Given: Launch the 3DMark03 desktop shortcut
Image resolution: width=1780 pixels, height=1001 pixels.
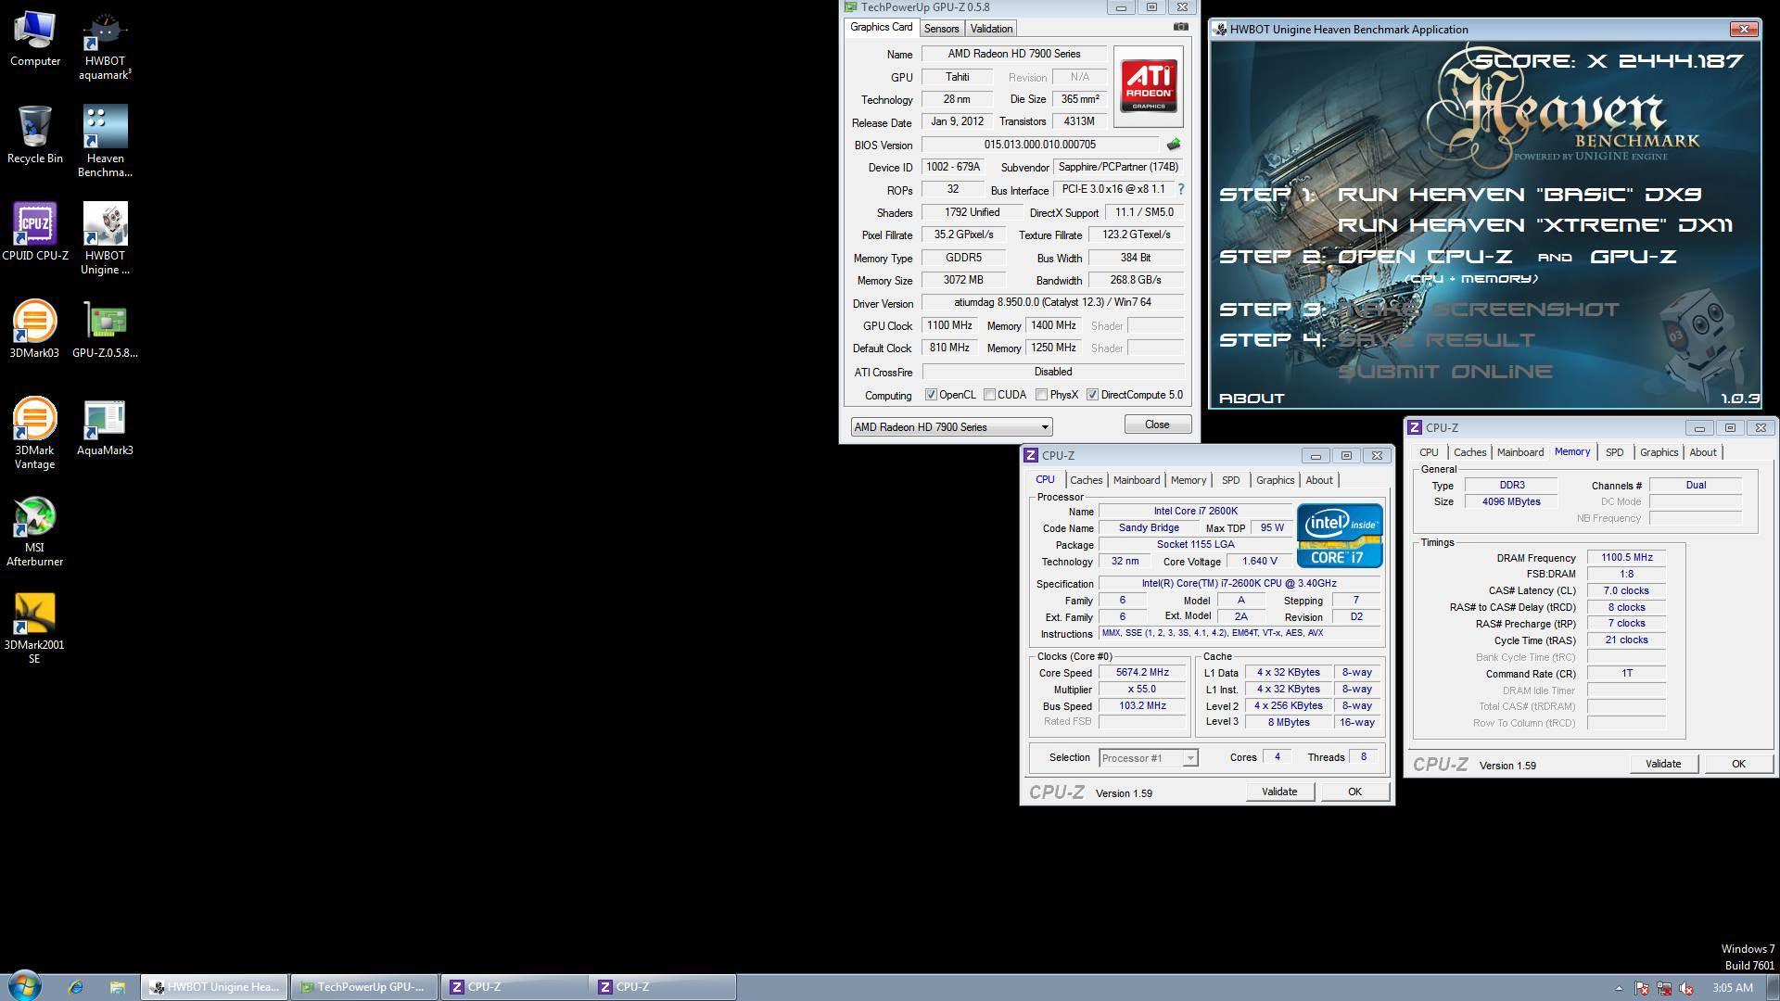Looking at the screenshot, I should (34, 329).
